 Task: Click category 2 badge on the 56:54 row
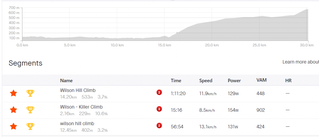159,125
